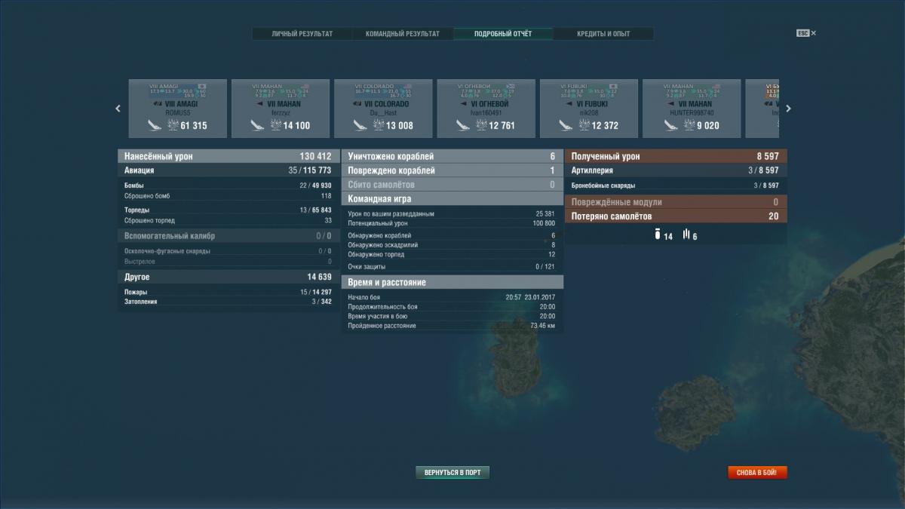Click the СНОВА В БОЙ! button
Viewport: 905px width, 509px height.
757,473
